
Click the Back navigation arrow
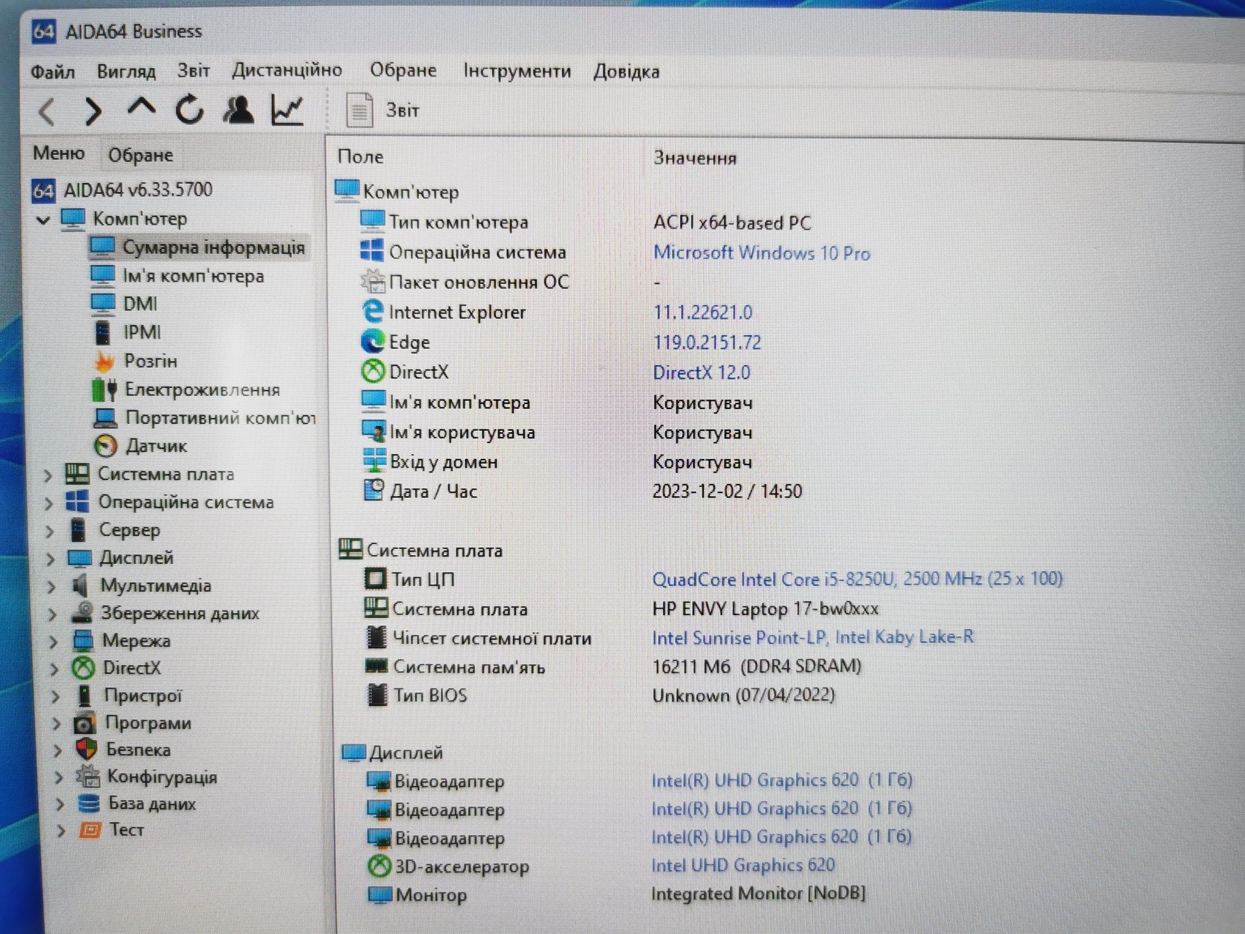coord(46,111)
